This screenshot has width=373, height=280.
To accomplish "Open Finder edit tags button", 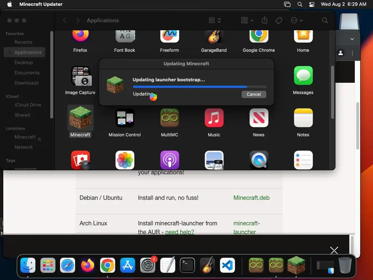I will [279, 20].
